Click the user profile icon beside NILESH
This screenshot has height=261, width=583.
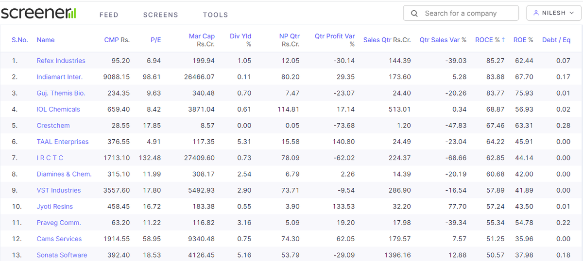pos(536,13)
